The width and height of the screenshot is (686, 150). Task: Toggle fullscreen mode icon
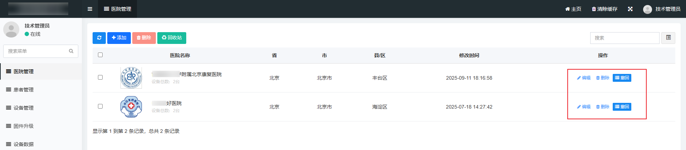pos(630,9)
